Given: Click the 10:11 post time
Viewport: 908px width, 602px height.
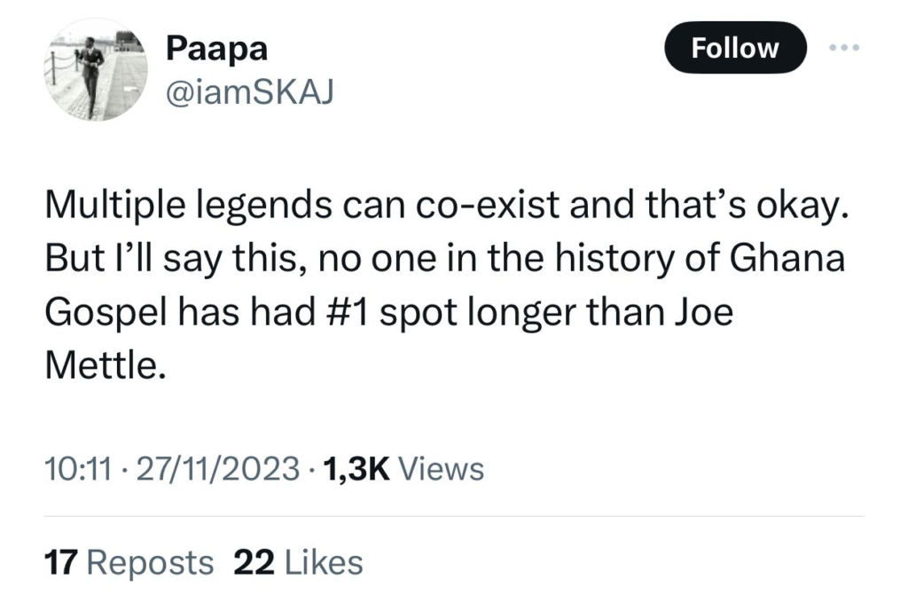Looking at the screenshot, I should pyautogui.click(x=77, y=469).
